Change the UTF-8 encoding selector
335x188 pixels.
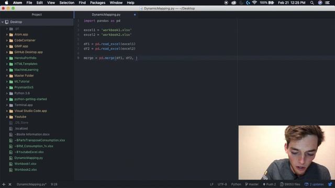(222, 184)
